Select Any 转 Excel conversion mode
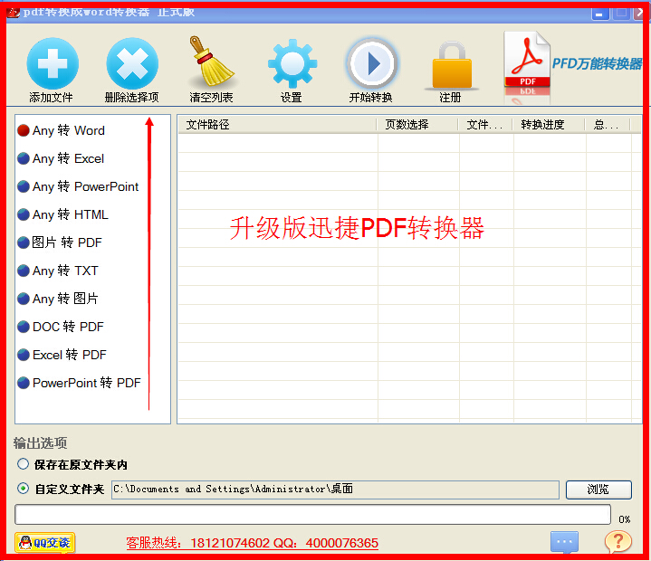The height and width of the screenshot is (561, 651). click(x=61, y=158)
